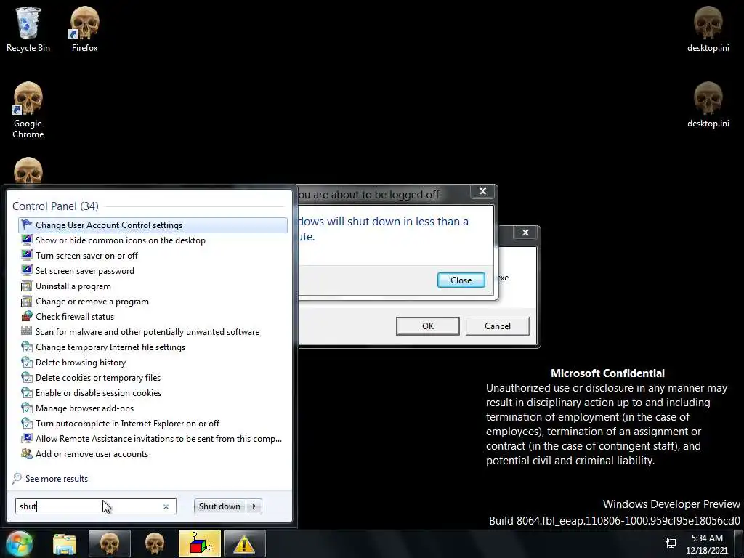Viewport: 744px width, 558px height.
Task: Open Show or hide common icons on desktop
Action: coord(153,240)
